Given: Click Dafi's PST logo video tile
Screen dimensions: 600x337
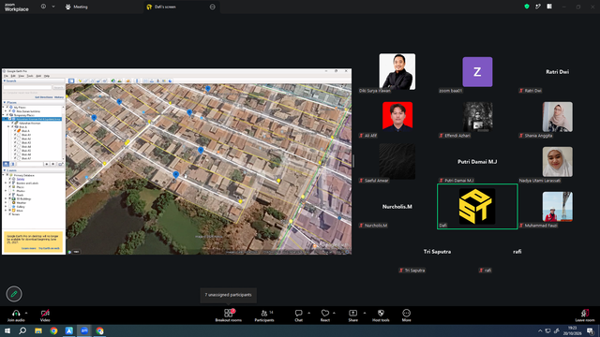Looking at the screenshot, I should click(477, 206).
